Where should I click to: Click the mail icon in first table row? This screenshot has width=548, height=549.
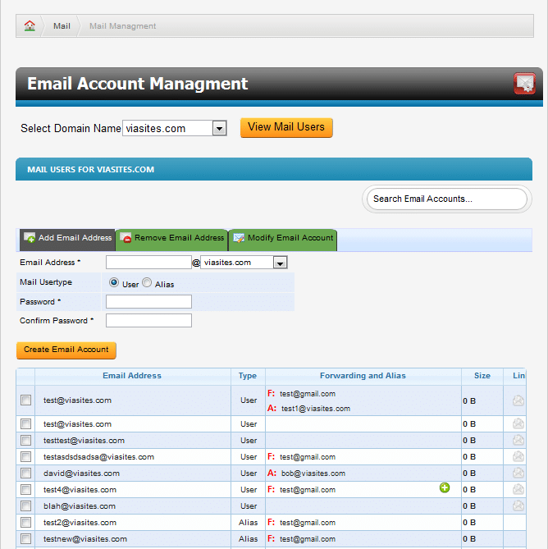pyautogui.click(x=518, y=400)
